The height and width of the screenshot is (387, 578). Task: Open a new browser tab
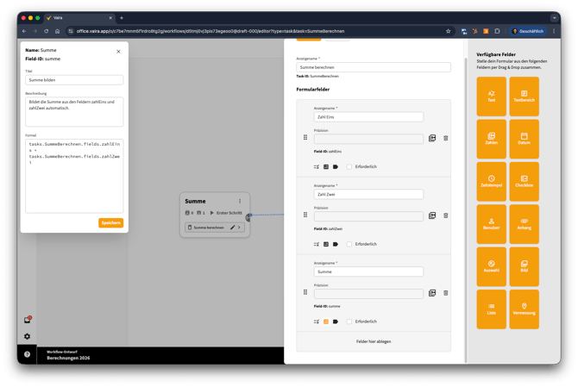point(122,18)
